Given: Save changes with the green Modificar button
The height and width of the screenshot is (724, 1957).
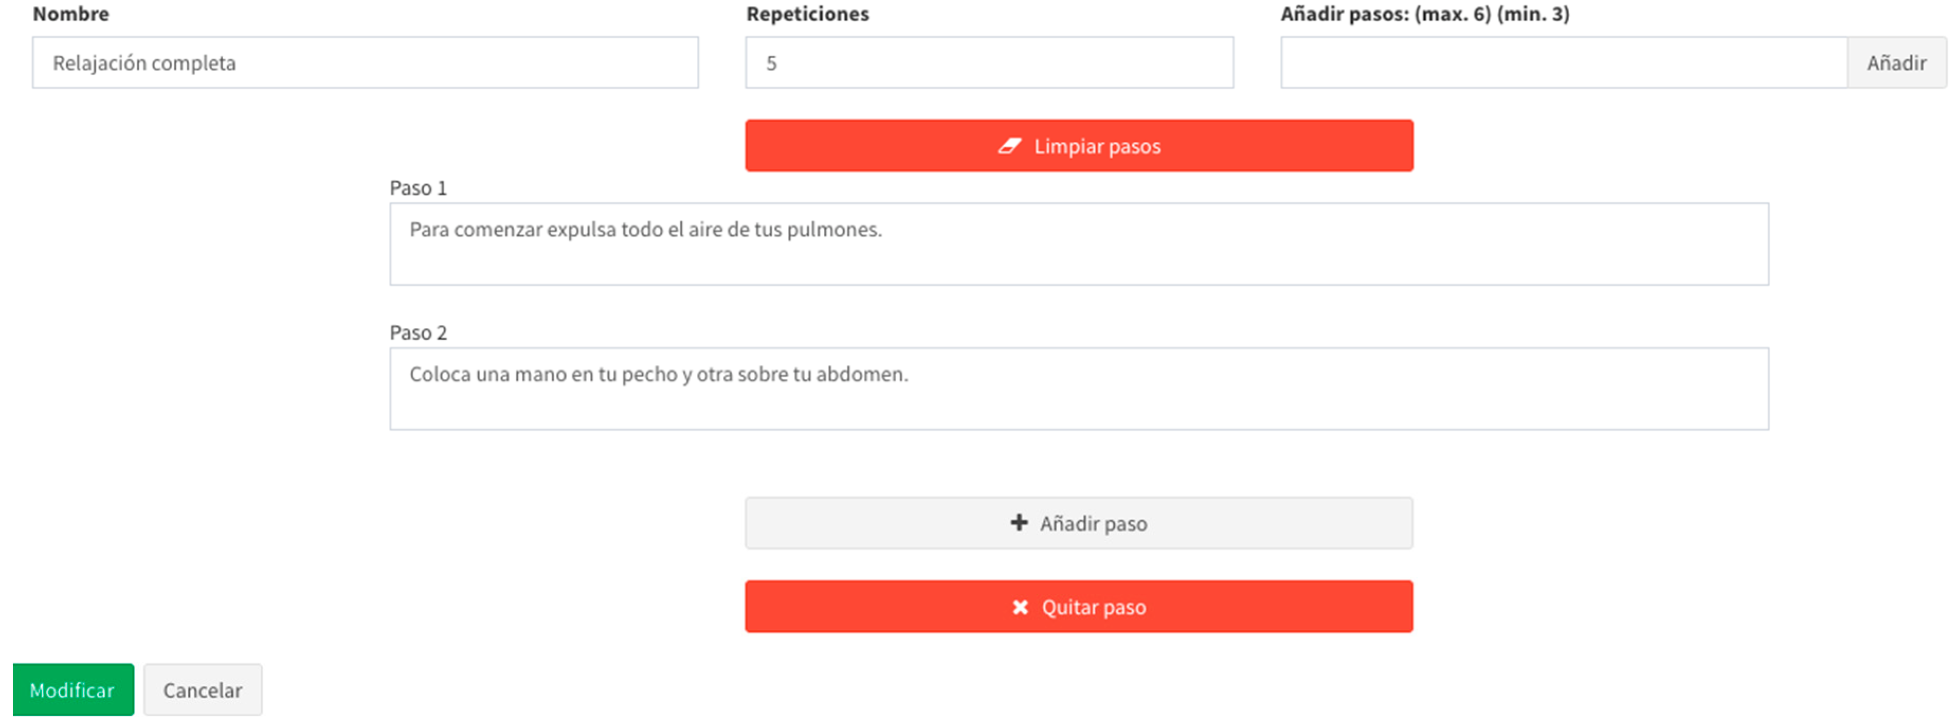Looking at the screenshot, I should click(73, 690).
